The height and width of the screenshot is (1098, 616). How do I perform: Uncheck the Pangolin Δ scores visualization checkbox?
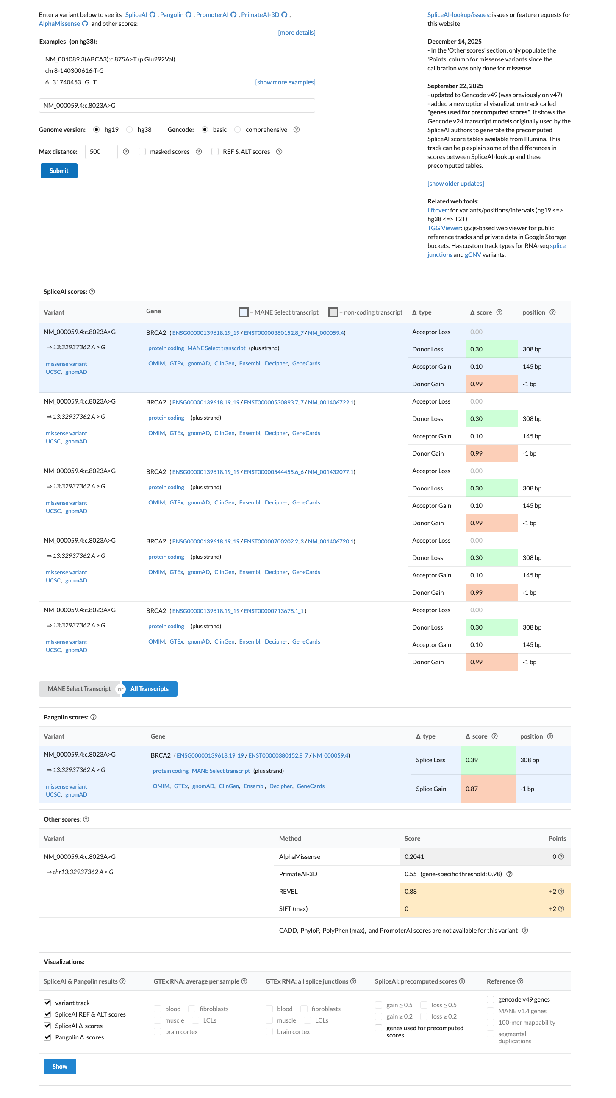tap(47, 1038)
